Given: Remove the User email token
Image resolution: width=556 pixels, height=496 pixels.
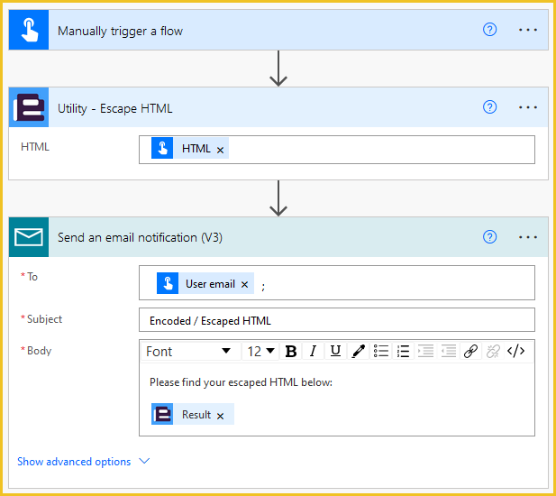Looking at the screenshot, I should 244,284.
